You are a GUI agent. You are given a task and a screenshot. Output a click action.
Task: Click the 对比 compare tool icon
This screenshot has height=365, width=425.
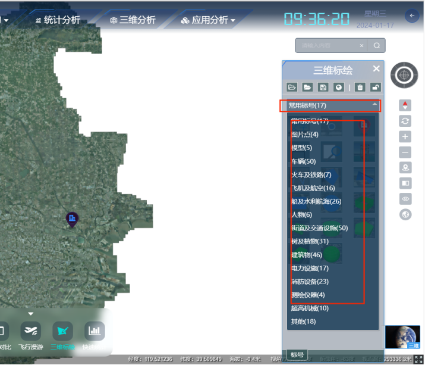pos(4,331)
